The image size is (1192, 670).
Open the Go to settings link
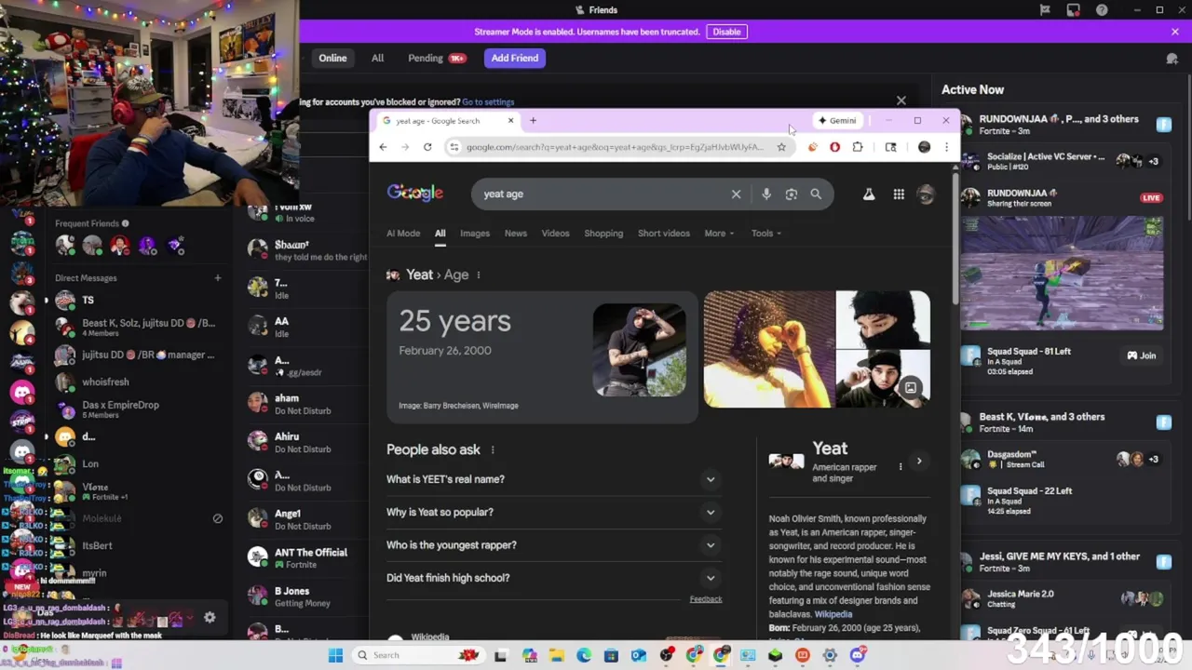(488, 102)
